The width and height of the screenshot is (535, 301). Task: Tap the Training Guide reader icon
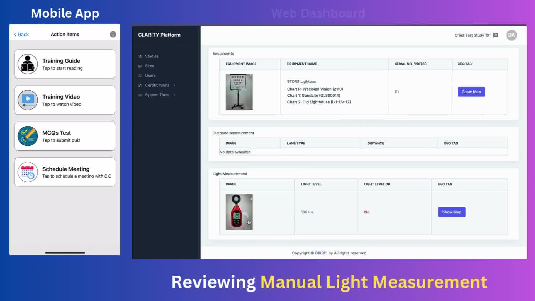pos(28,64)
